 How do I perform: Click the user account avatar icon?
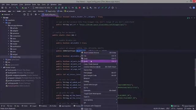tap(194, 8)
